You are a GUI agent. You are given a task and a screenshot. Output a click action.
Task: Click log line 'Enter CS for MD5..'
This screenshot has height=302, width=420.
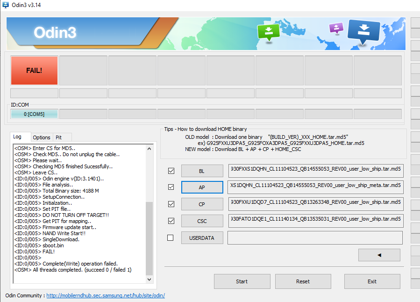point(45,148)
